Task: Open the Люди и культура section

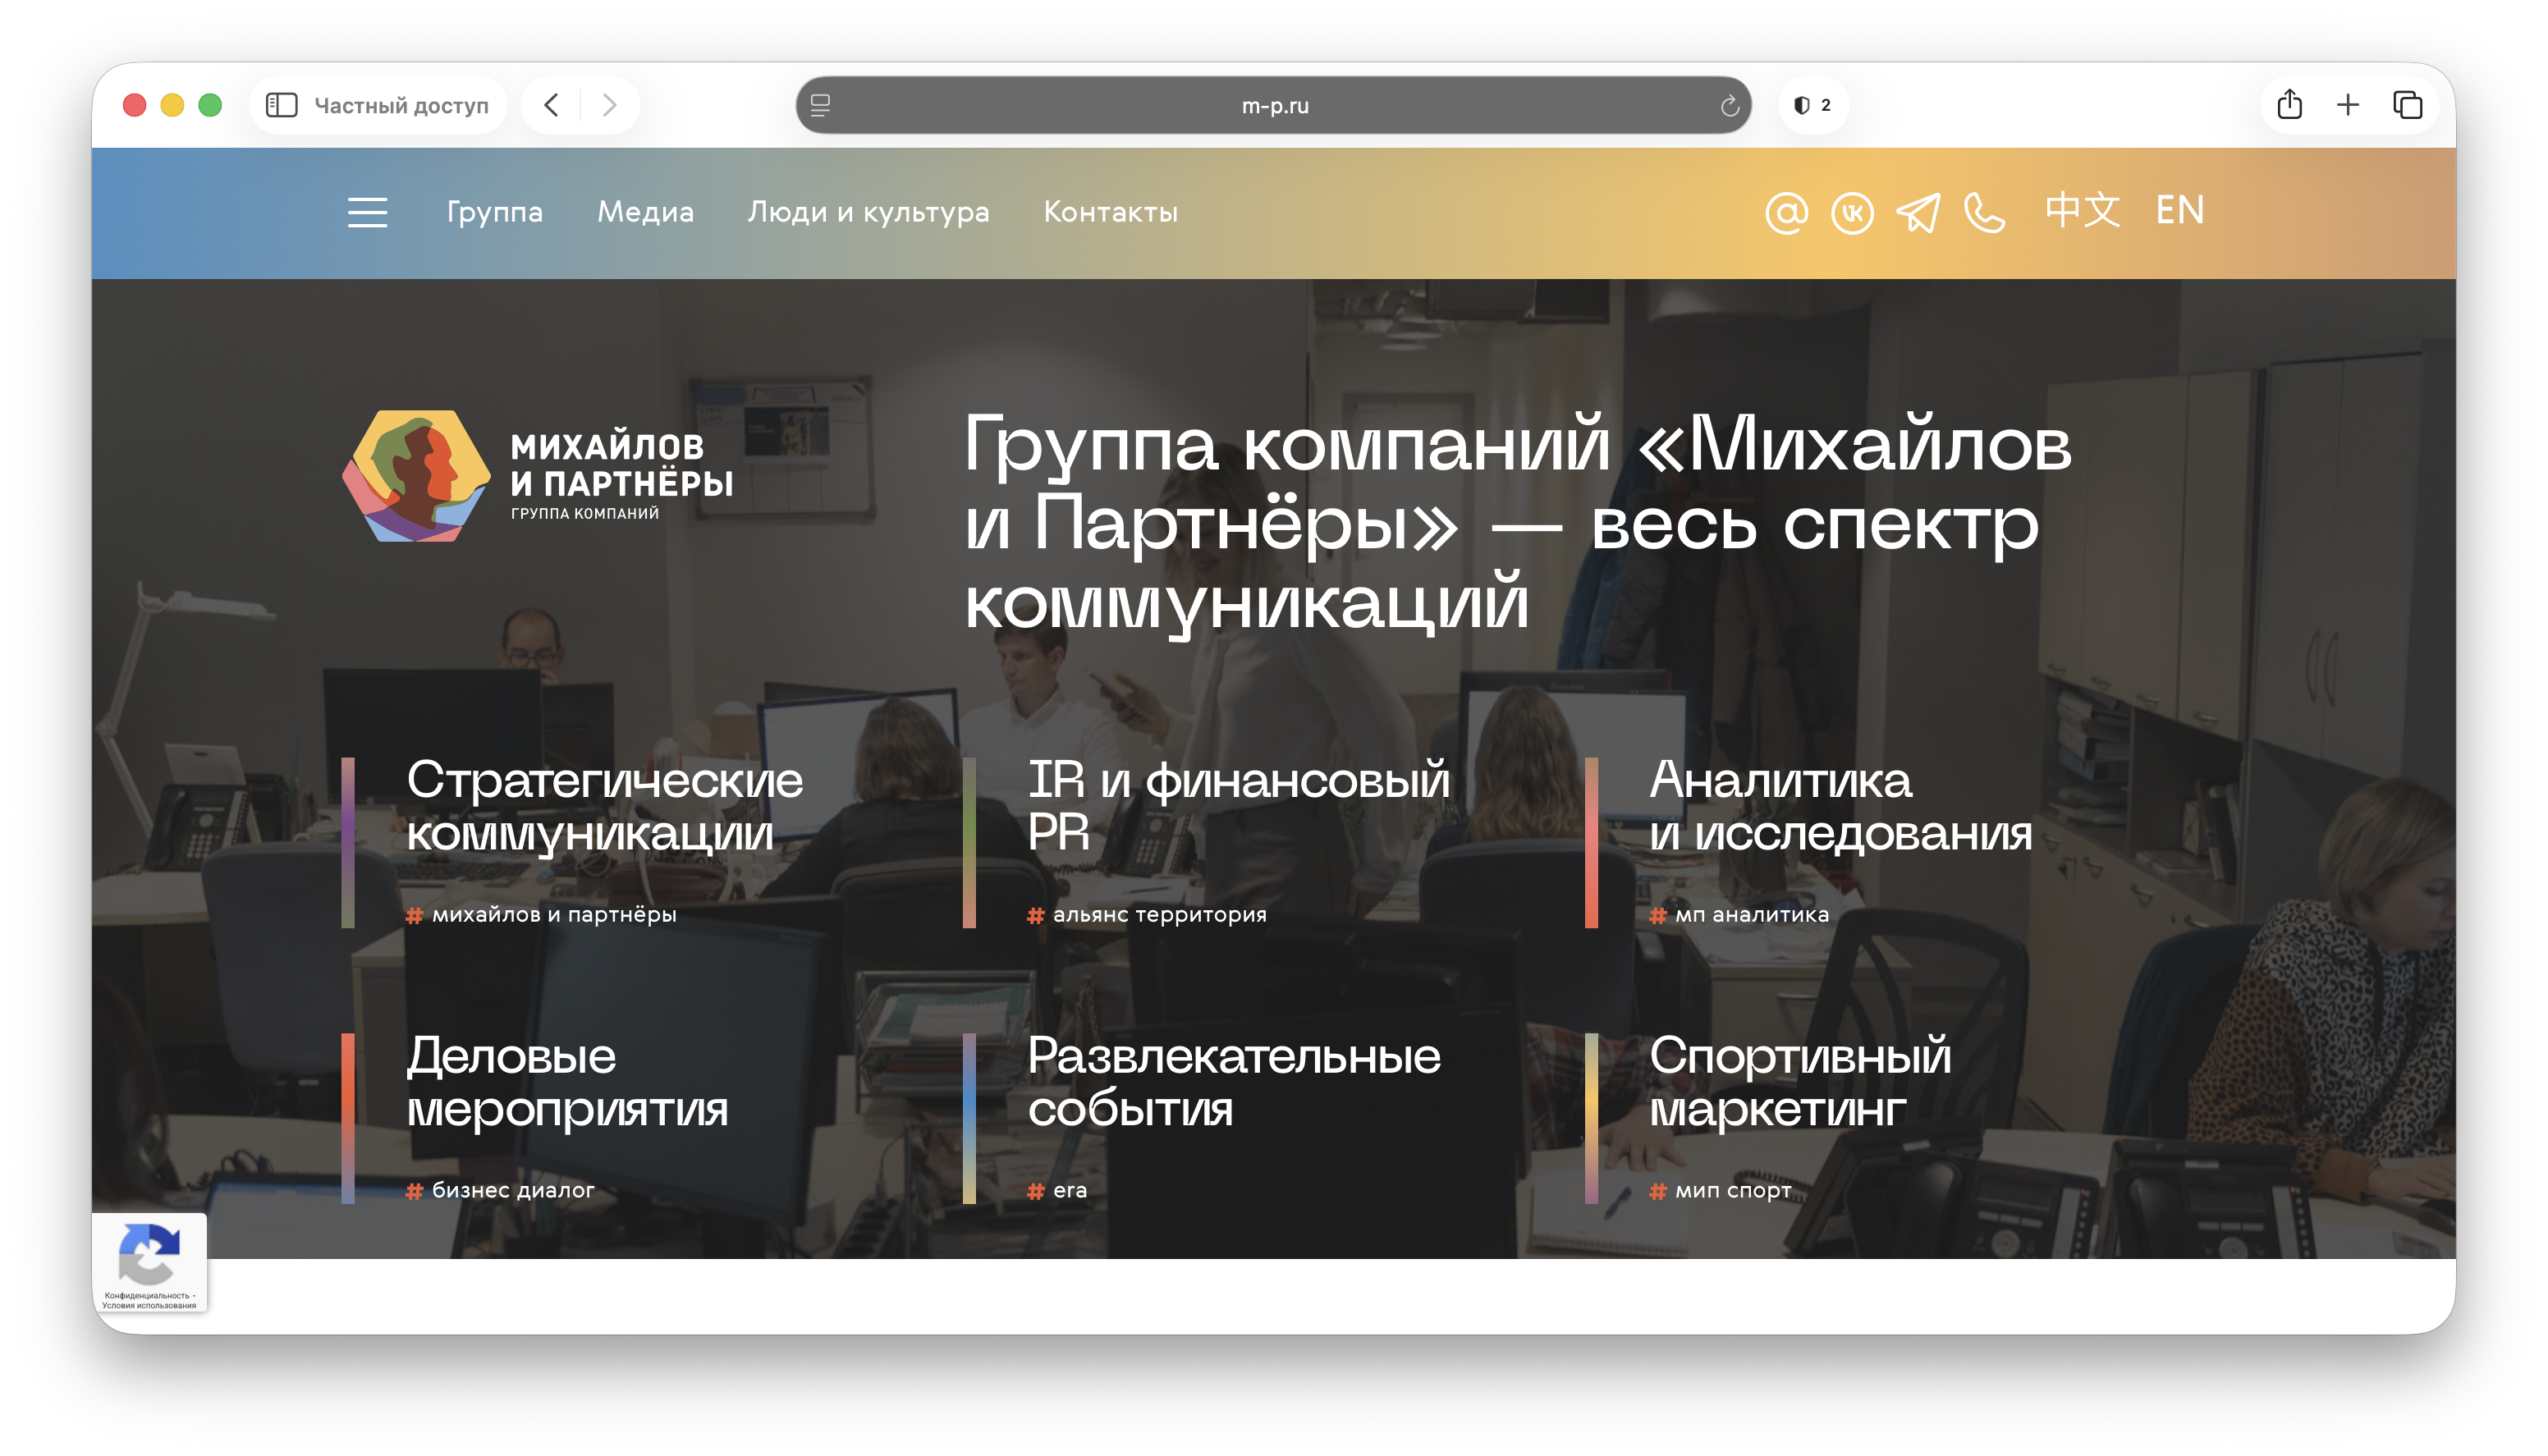Action: click(869, 212)
